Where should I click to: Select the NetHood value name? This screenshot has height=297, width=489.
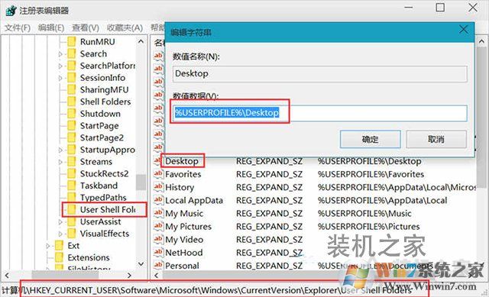coord(184,253)
